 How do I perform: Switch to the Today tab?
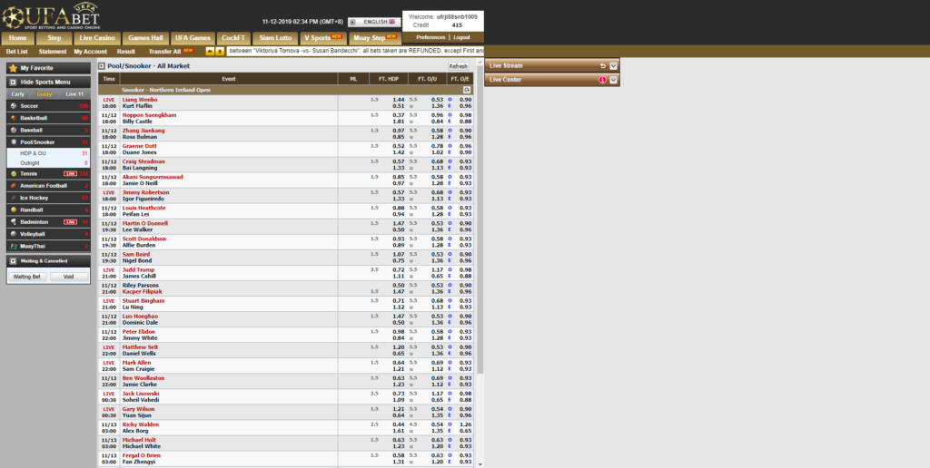[44, 94]
